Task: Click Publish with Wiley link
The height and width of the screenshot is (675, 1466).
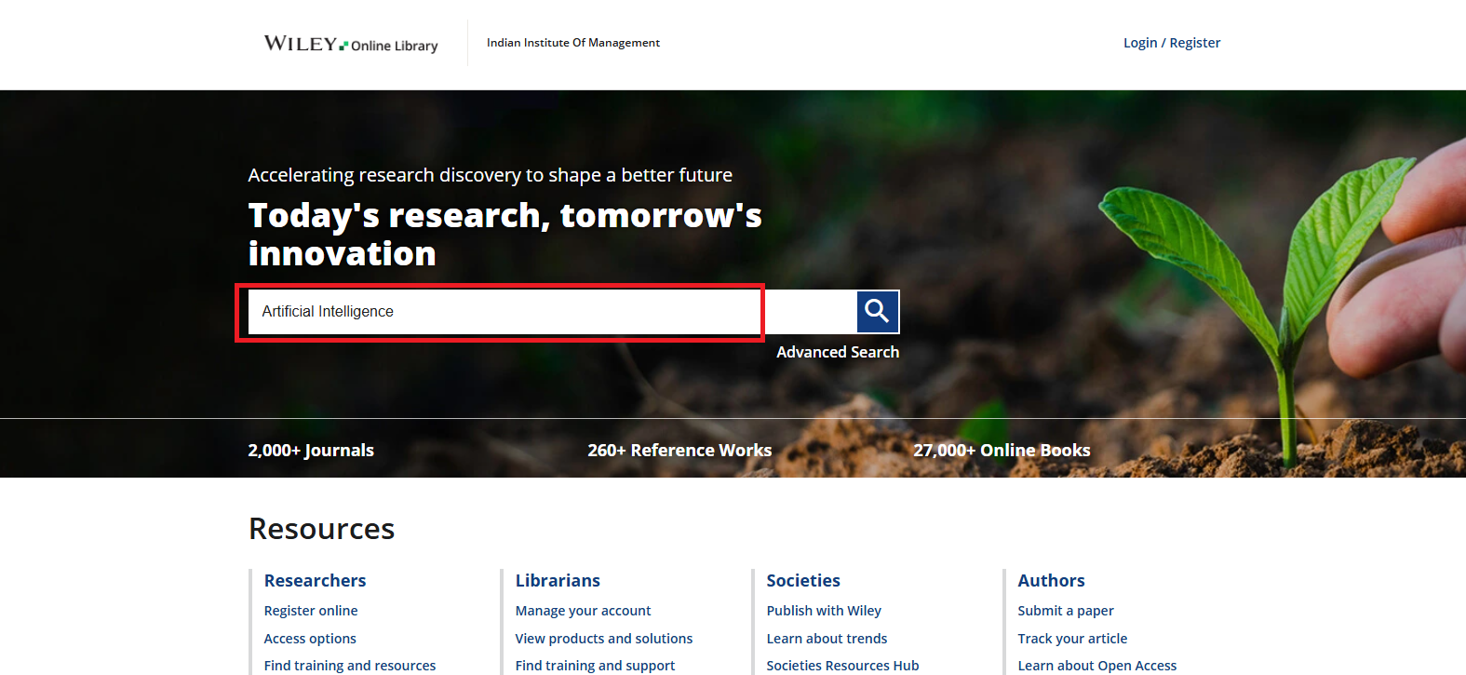Action: point(823,611)
